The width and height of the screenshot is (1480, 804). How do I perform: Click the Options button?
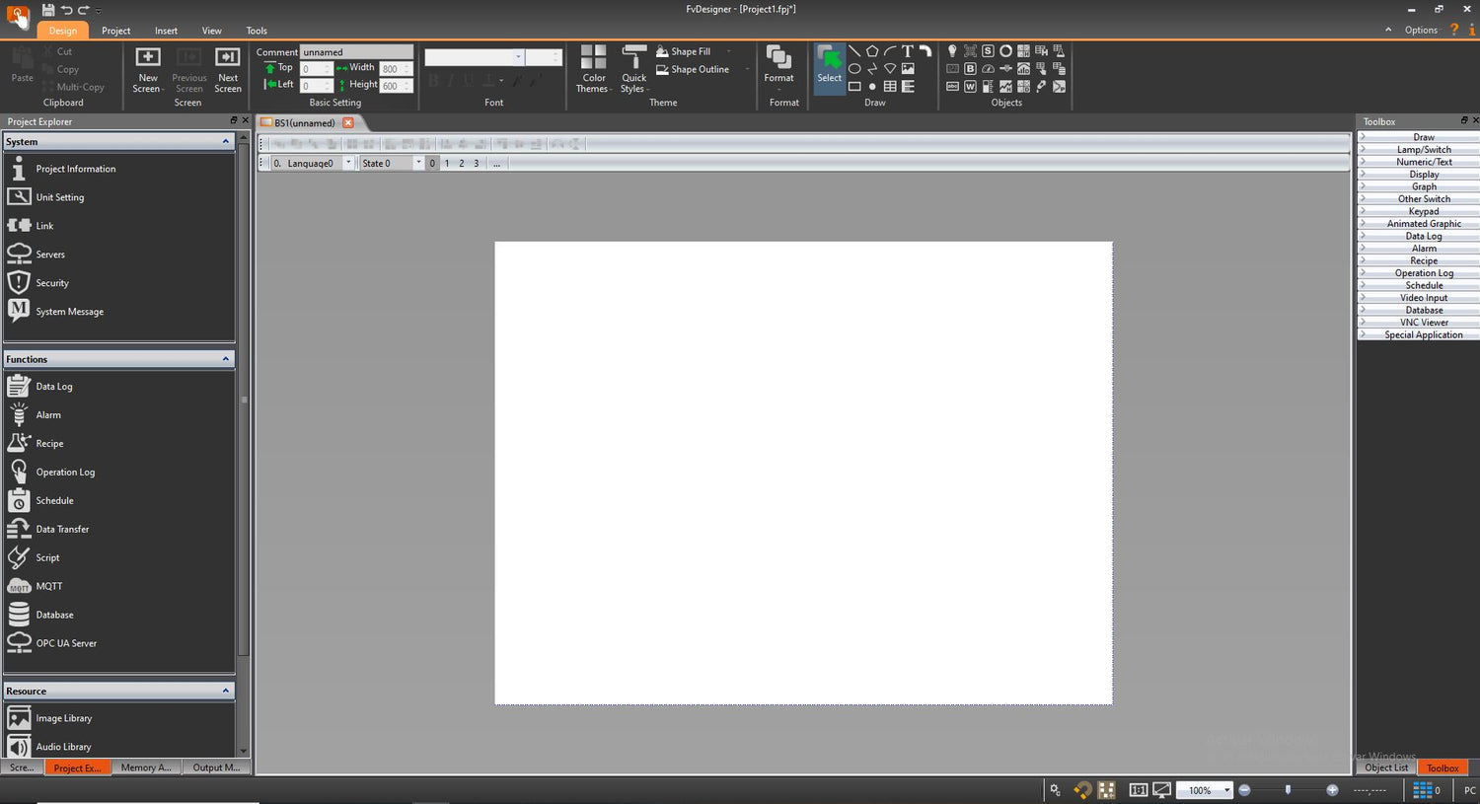pos(1421,30)
